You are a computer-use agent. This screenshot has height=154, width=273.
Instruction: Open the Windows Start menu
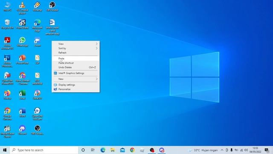pos(5,150)
